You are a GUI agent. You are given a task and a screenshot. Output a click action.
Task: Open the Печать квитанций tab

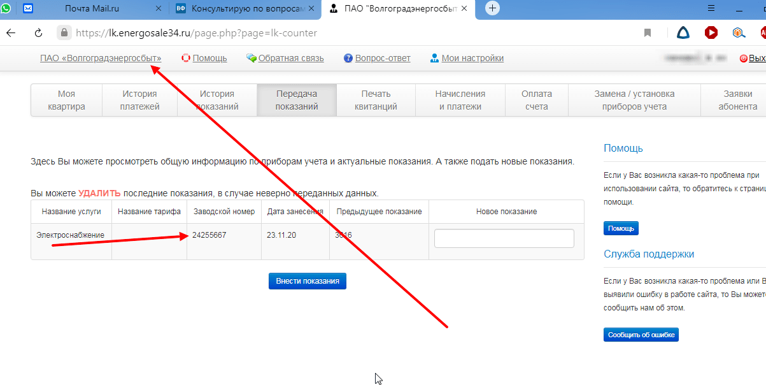tap(376, 100)
